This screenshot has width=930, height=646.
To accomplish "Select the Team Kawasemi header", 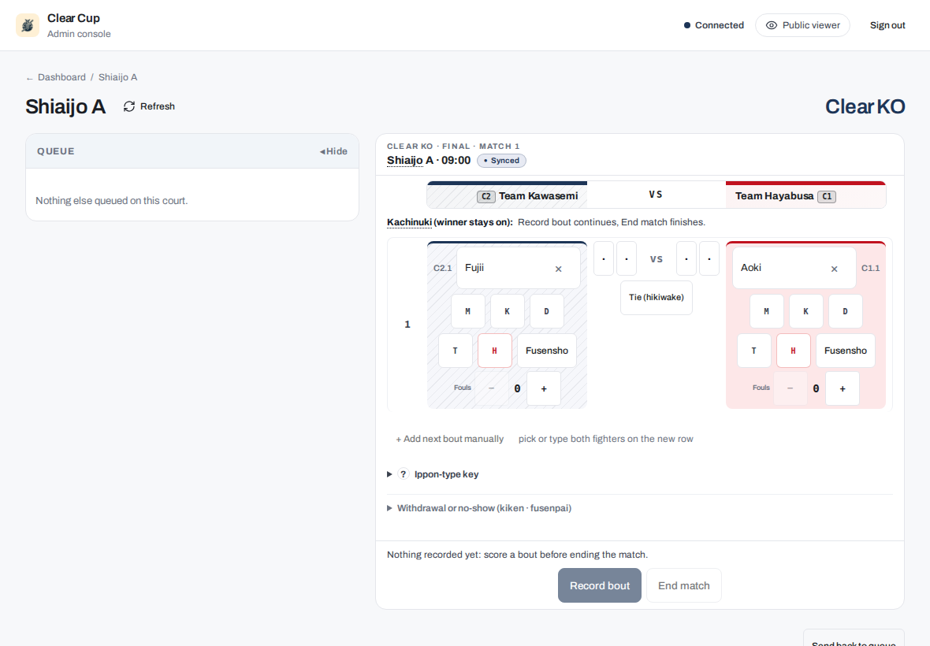I will point(507,195).
